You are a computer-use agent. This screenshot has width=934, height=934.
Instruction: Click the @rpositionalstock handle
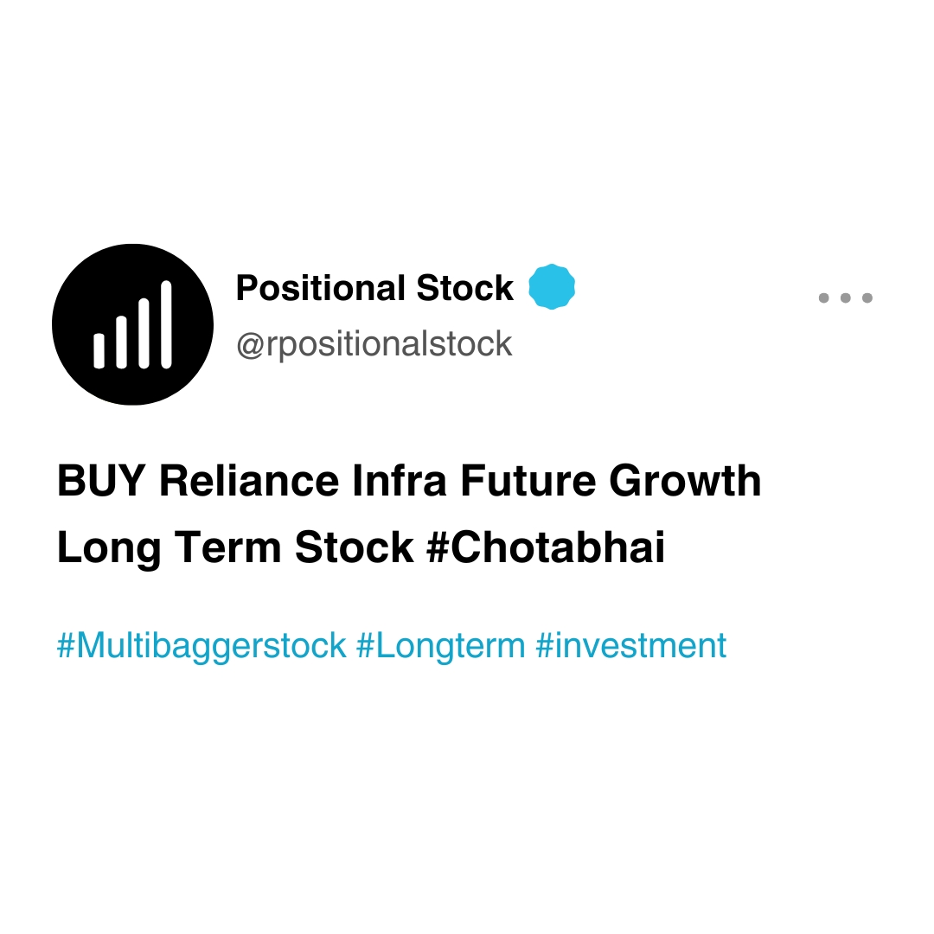[374, 344]
